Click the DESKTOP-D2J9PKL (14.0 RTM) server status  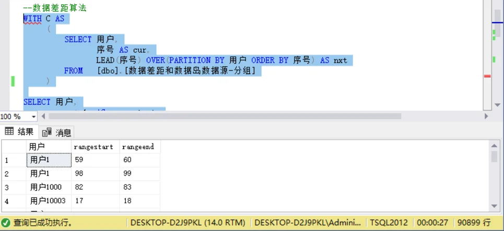coord(187,222)
